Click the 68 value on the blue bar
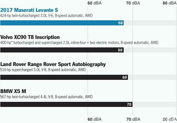The image size is (177, 123). pos(121,23)
